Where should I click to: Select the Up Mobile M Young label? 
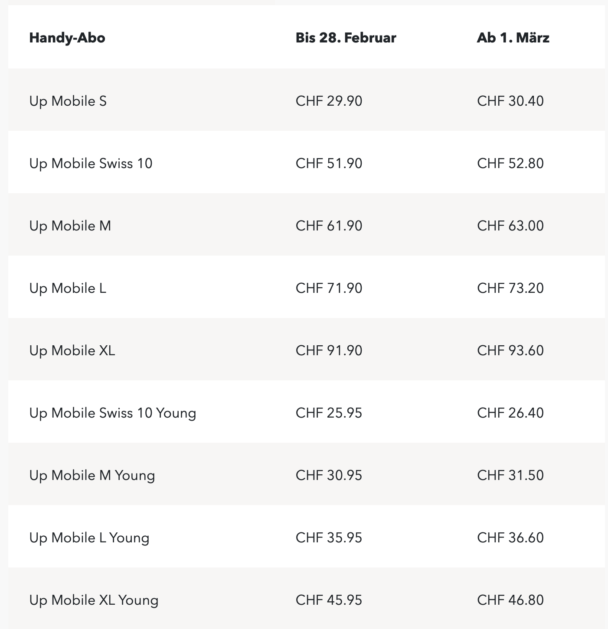point(92,475)
